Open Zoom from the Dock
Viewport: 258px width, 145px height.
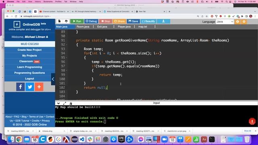point(164,139)
